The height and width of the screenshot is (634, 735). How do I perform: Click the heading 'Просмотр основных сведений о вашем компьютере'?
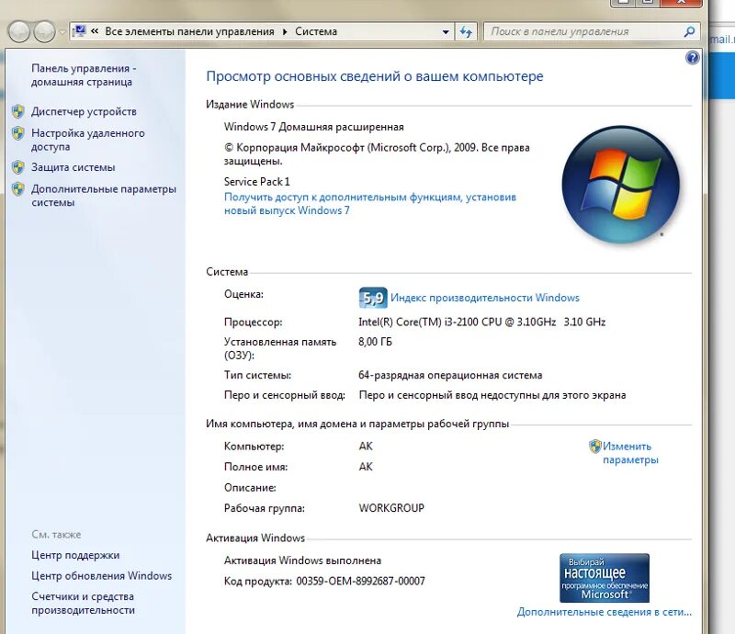pyautogui.click(x=375, y=76)
